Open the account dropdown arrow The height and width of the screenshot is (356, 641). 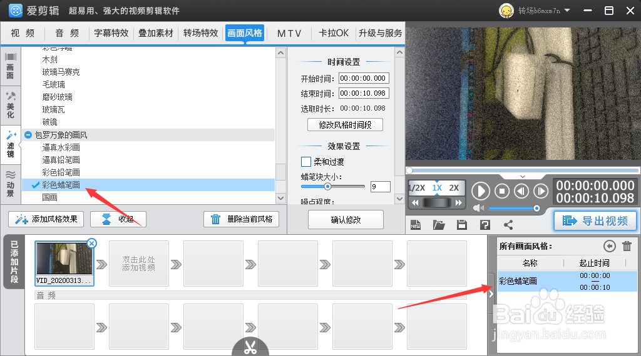(x=567, y=11)
